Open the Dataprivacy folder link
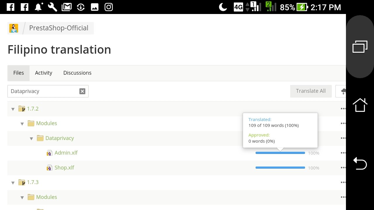Screen dimensions: 374x210 pyautogui.click(x=60, y=138)
